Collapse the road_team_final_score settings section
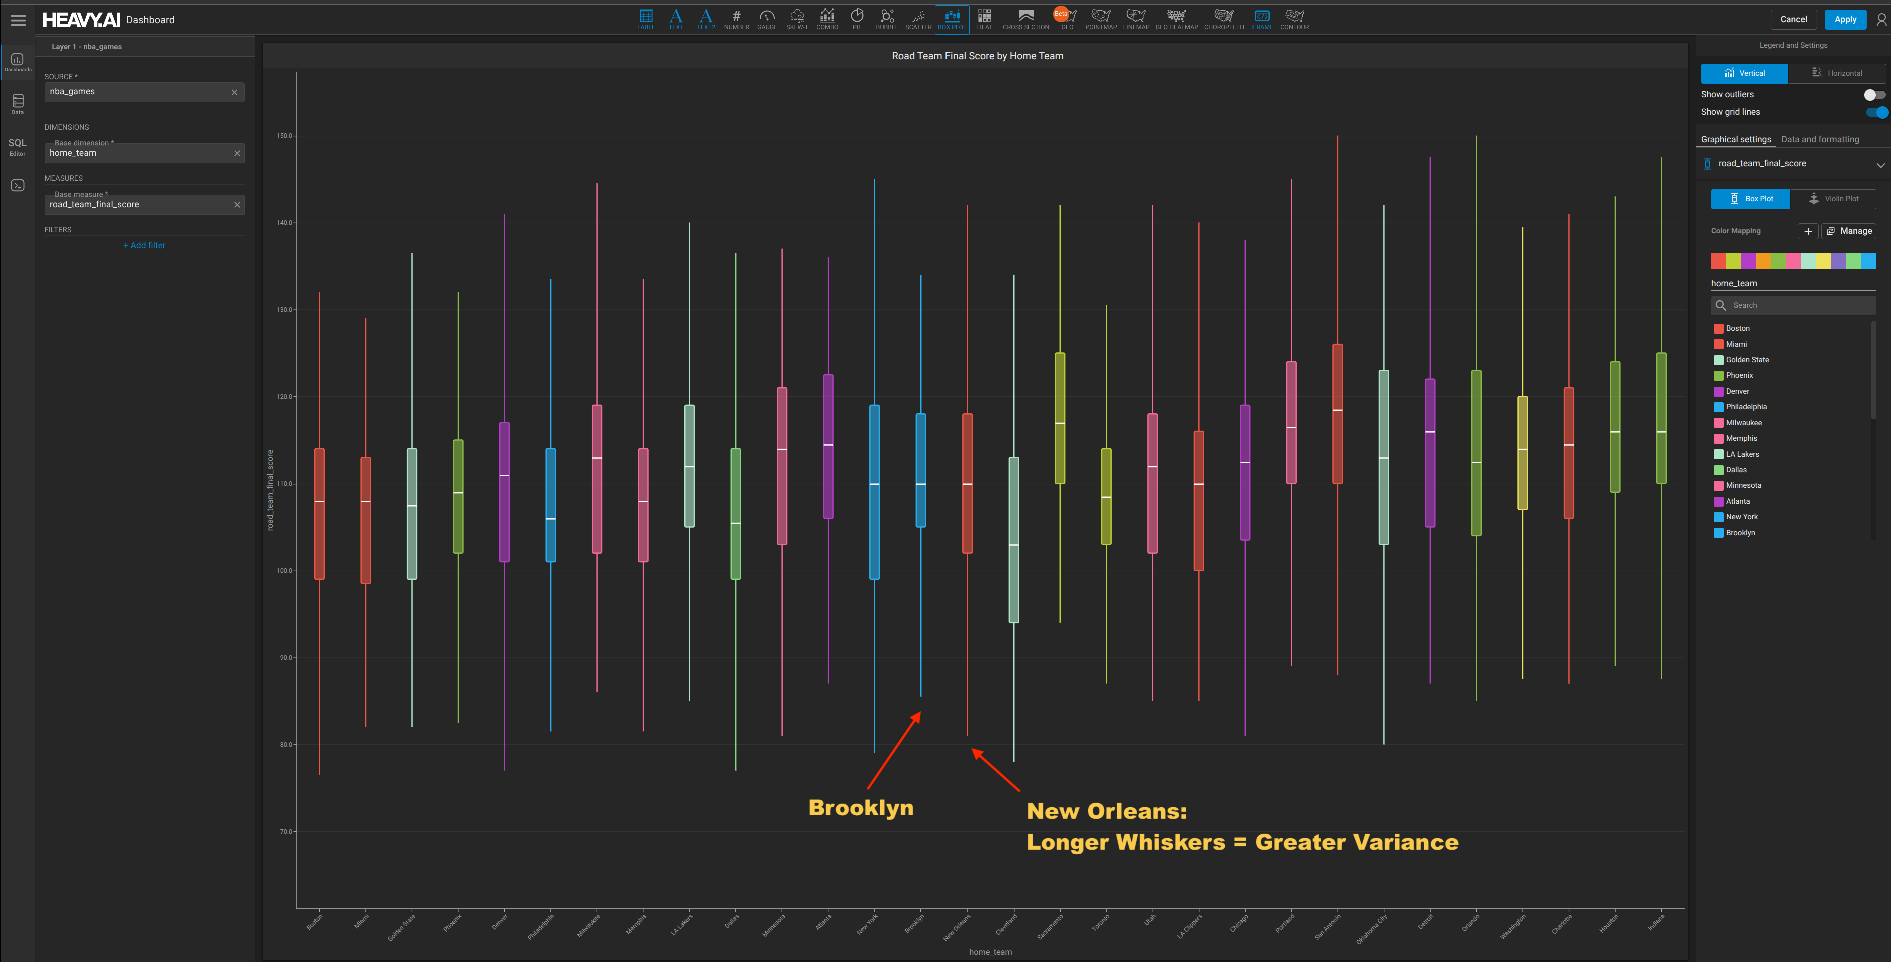Viewport: 1891px width, 962px height. (1881, 164)
